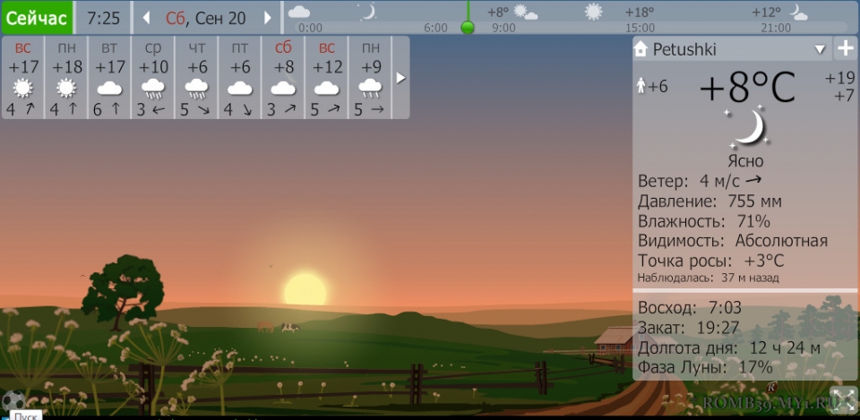Click the Сб, Сен 20 date label
860x420 pixels.
point(206,18)
